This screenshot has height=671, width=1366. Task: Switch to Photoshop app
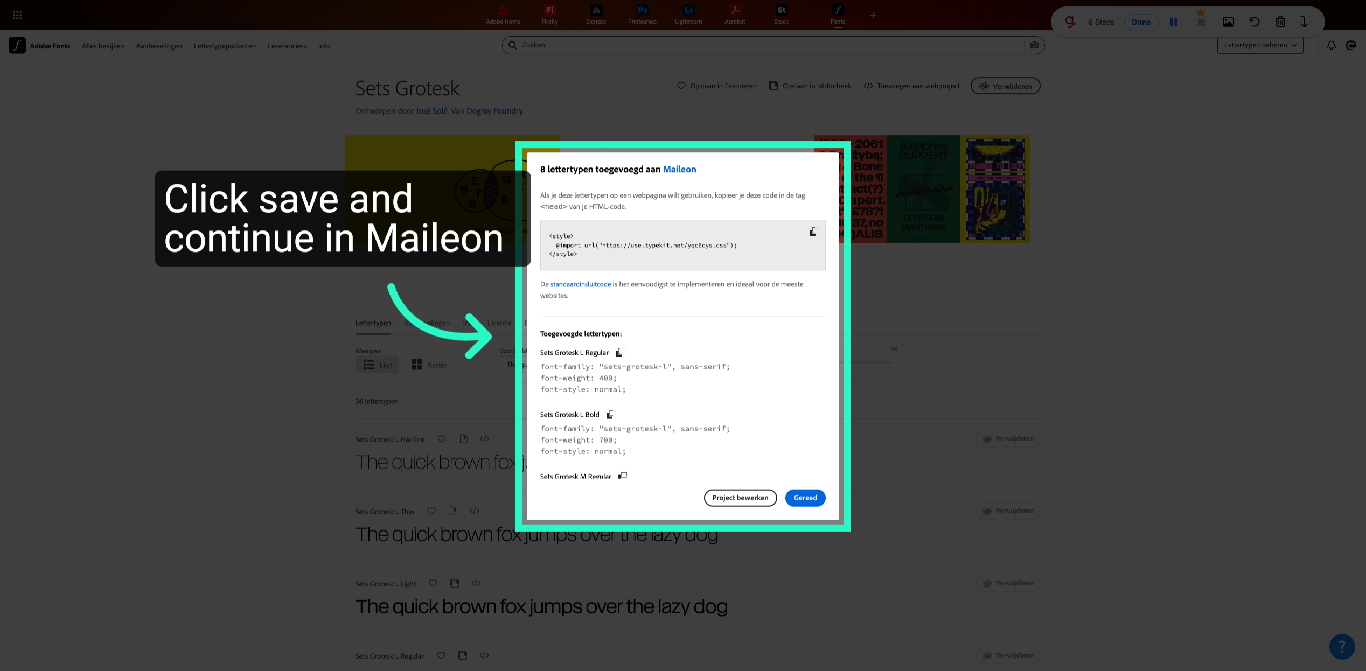(642, 15)
